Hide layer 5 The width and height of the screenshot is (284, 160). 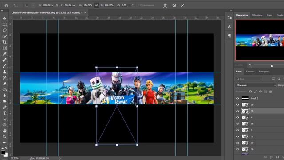(237, 130)
